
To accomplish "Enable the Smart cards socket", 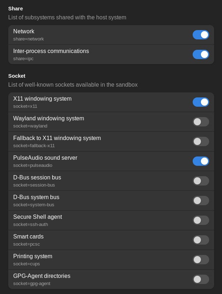I will click(201, 240).
